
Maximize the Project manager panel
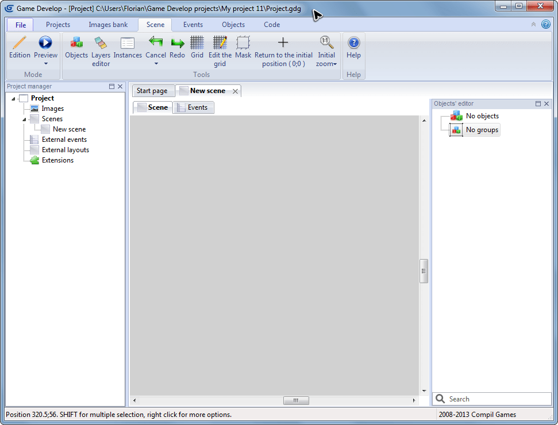(x=111, y=86)
